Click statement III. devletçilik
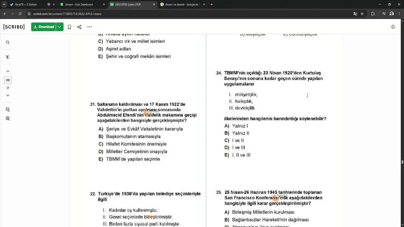The height and width of the screenshot is (227, 404). tap(242, 108)
